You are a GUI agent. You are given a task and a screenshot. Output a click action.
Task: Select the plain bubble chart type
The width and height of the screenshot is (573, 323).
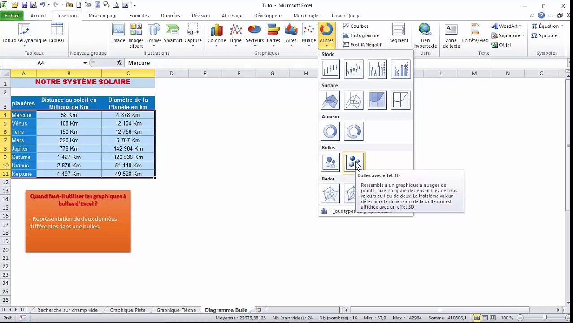click(x=330, y=162)
